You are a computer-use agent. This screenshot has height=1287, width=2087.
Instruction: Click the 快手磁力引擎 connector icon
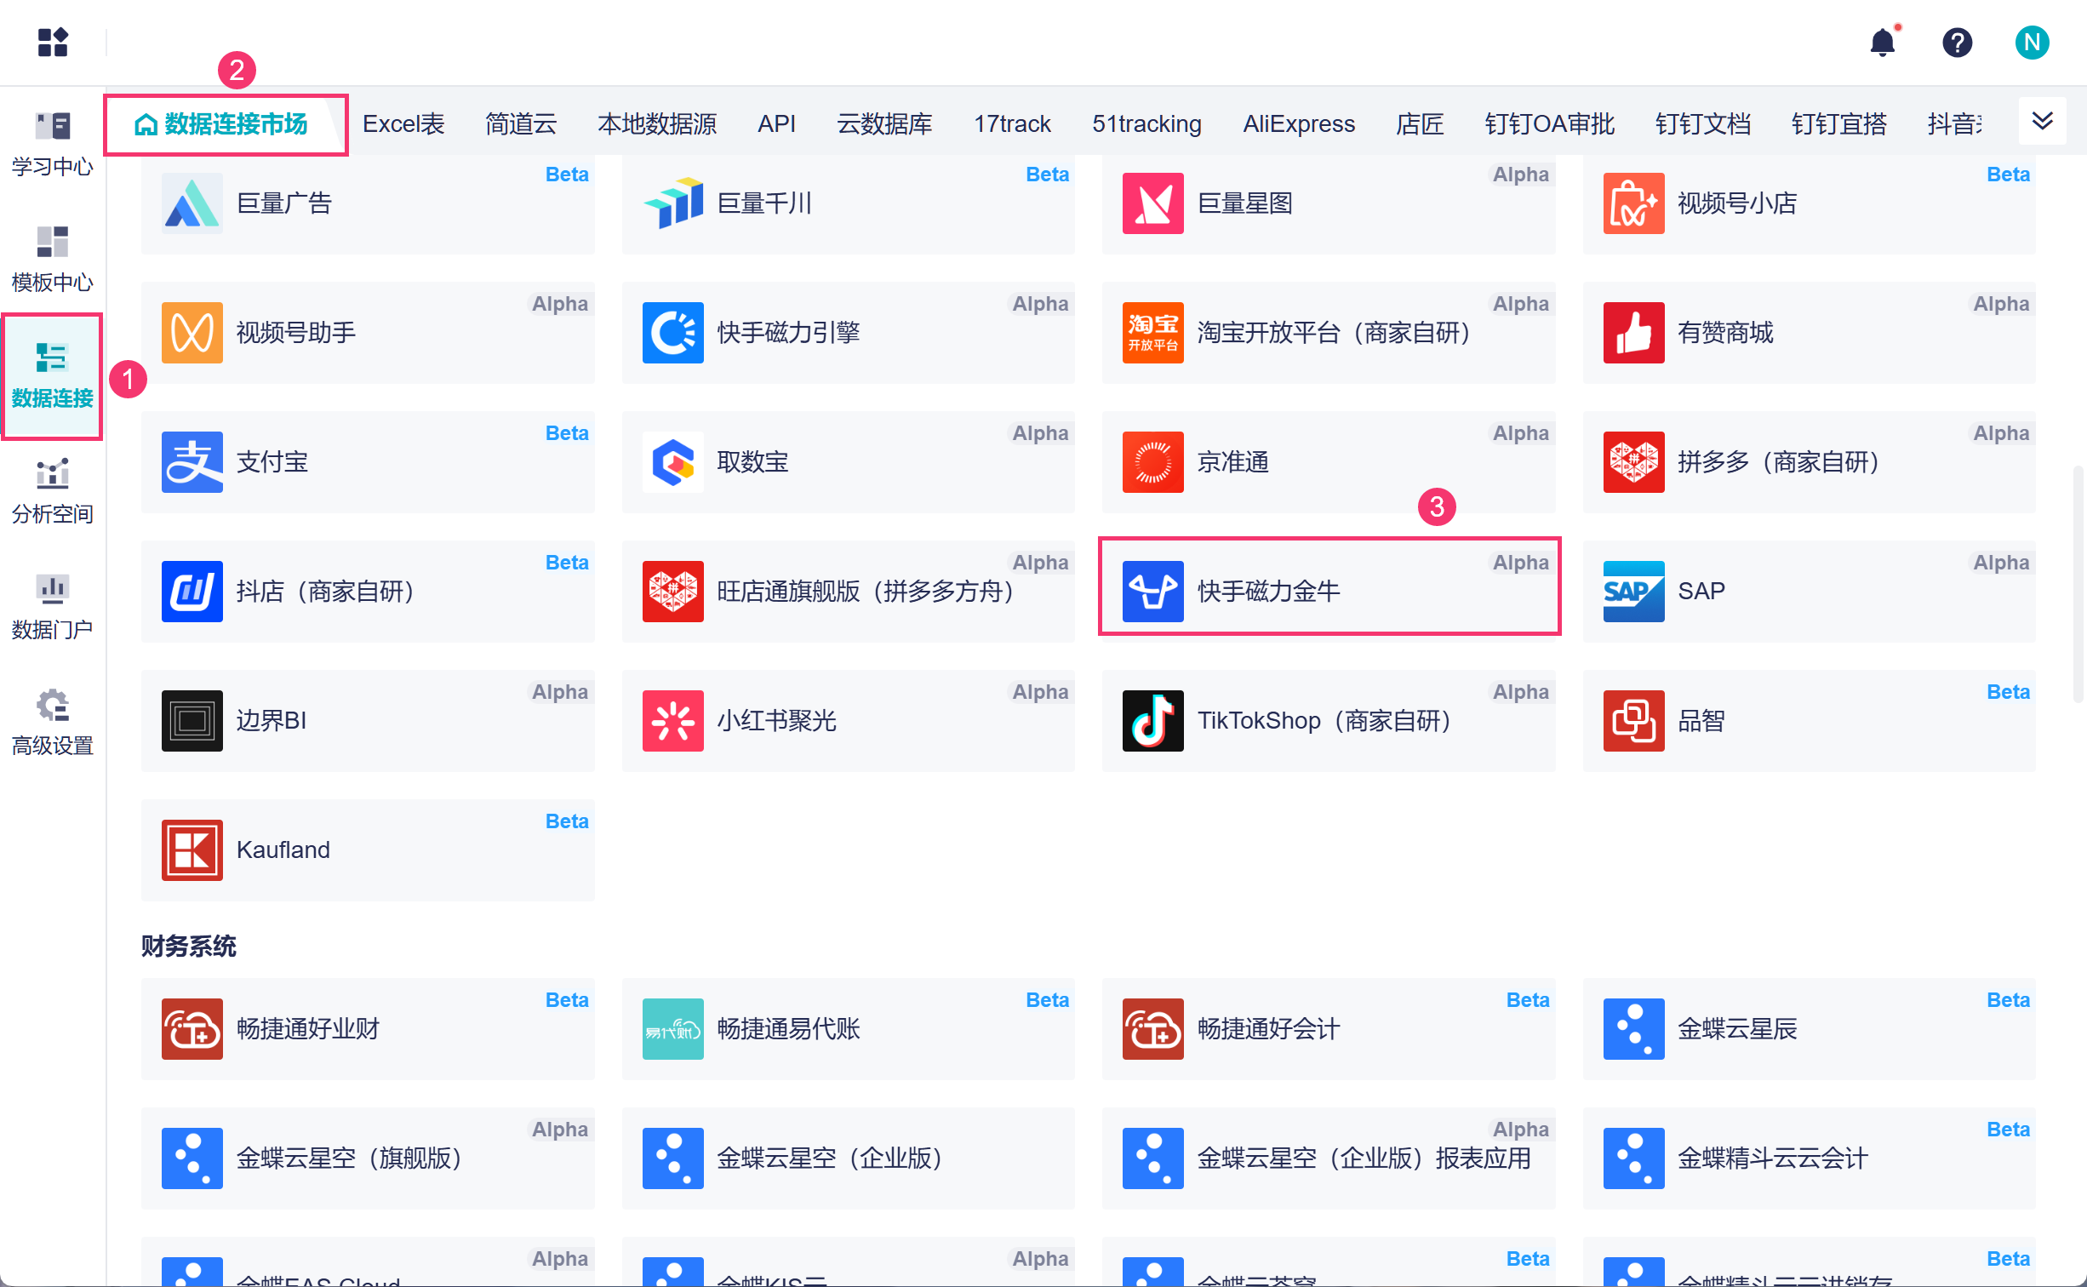tap(673, 333)
